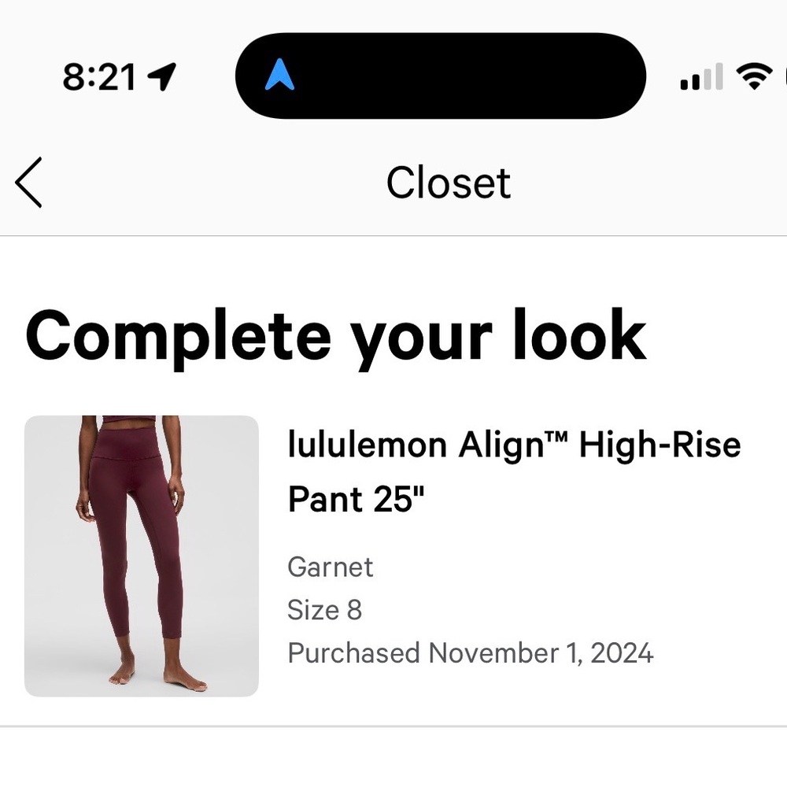
Task: Tap the 8:21 clock in status bar
Action: [x=98, y=77]
